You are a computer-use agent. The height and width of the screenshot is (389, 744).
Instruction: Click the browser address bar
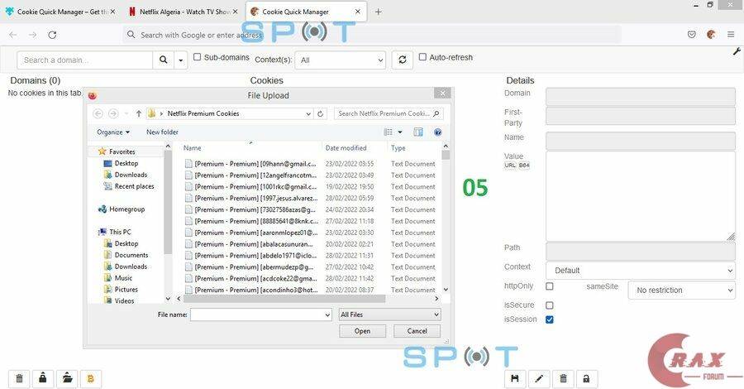coord(371,35)
